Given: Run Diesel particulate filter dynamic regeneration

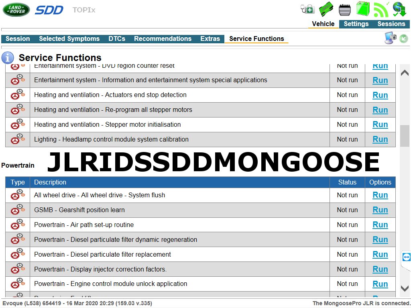Looking at the screenshot, I should click(380, 240).
